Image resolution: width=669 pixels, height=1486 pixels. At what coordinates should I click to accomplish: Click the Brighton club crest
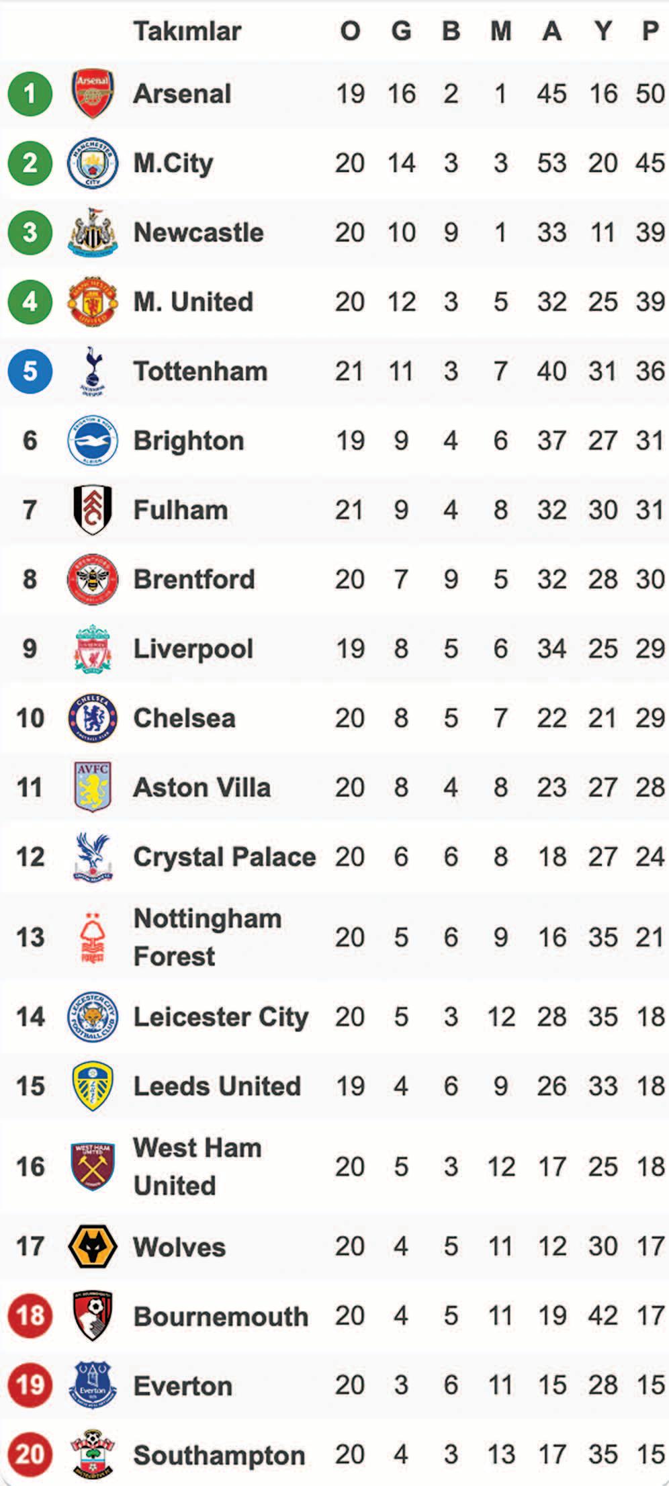point(93,441)
